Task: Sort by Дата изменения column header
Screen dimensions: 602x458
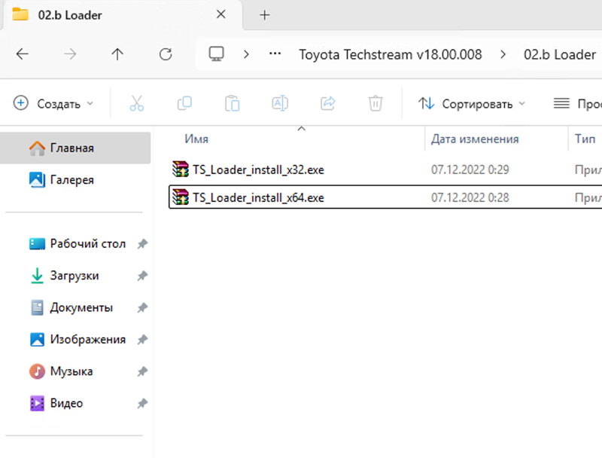Action: click(x=475, y=139)
